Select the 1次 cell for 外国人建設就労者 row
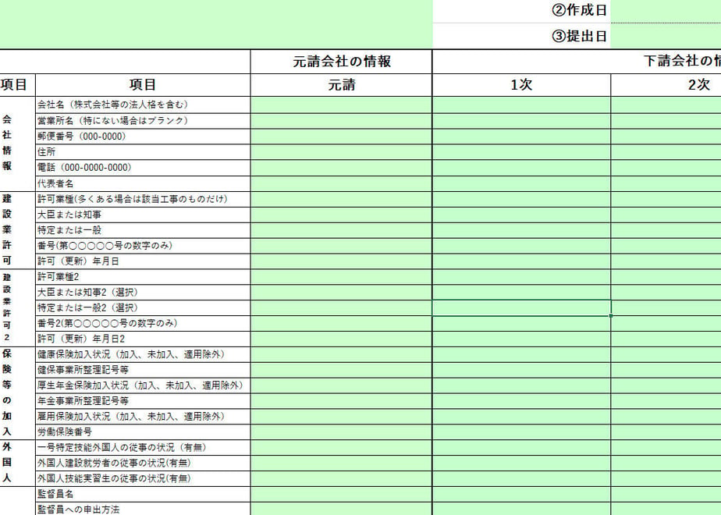The image size is (721, 515). tap(521, 463)
